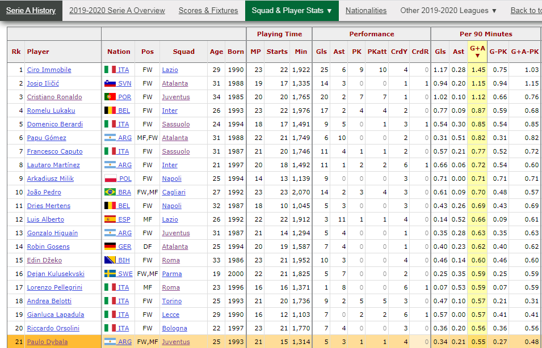The image size is (542, 348).
Task: Expand Other 2019-2020 Leagues dropdown
Action: tap(448, 10)
